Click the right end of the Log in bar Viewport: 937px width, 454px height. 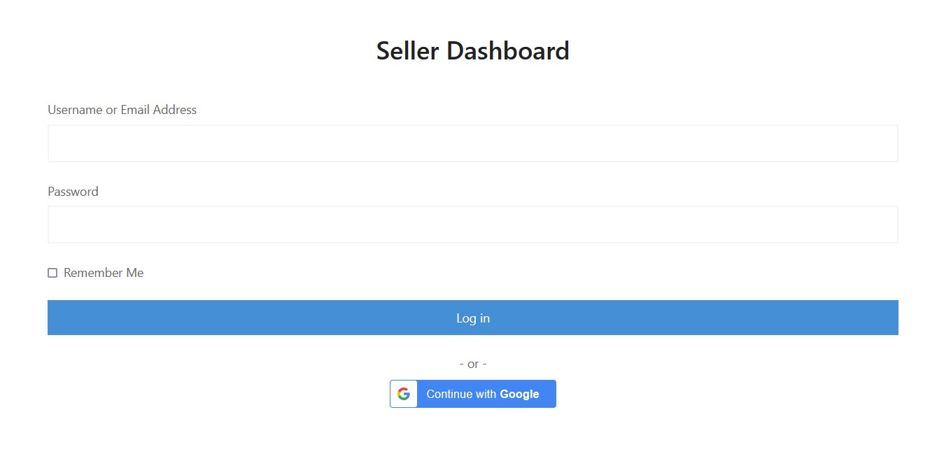[x=883, y=318]
